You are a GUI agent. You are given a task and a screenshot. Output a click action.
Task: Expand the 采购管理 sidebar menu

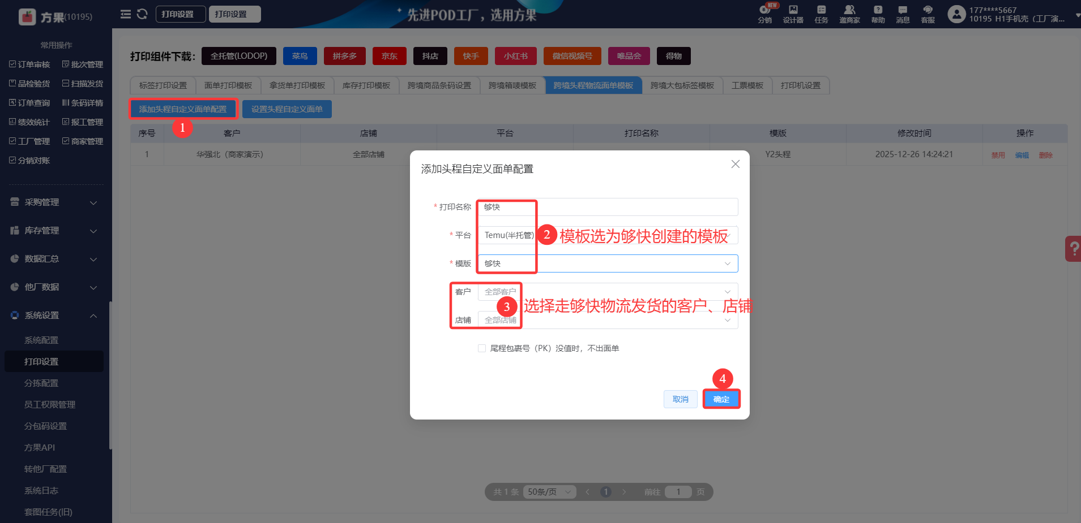point(54,202)
